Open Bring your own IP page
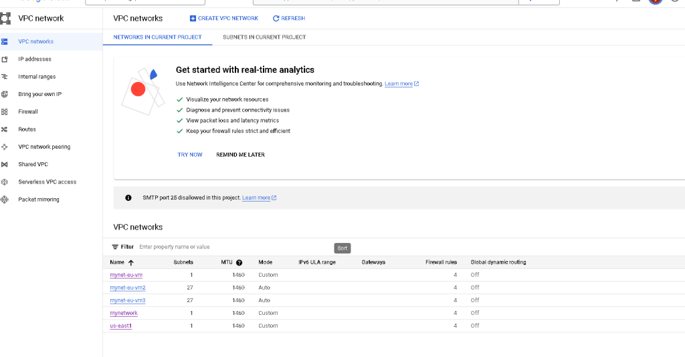The width and height of the screenshot is (685, 357). tap(39, 94)
